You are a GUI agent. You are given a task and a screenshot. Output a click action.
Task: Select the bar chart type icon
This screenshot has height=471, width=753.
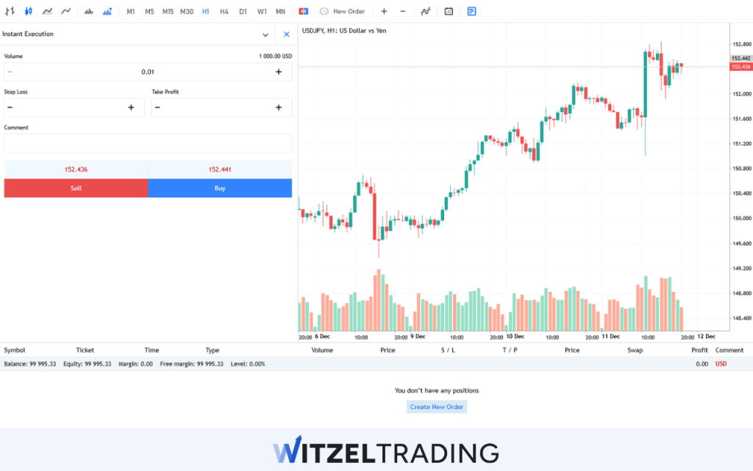click(x=10, y=11)
